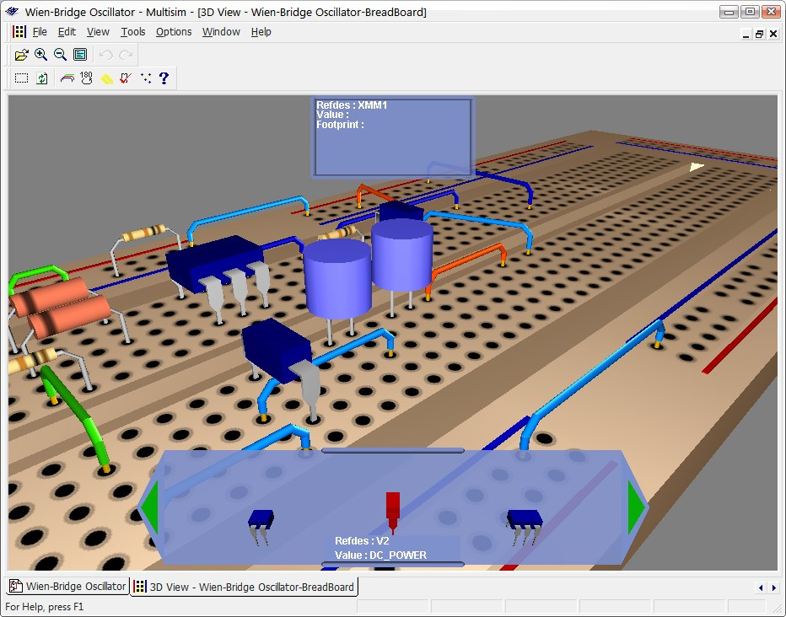Screen dimensions: 786x617
Task: Open the File menu
Action: tap(40, 32)
